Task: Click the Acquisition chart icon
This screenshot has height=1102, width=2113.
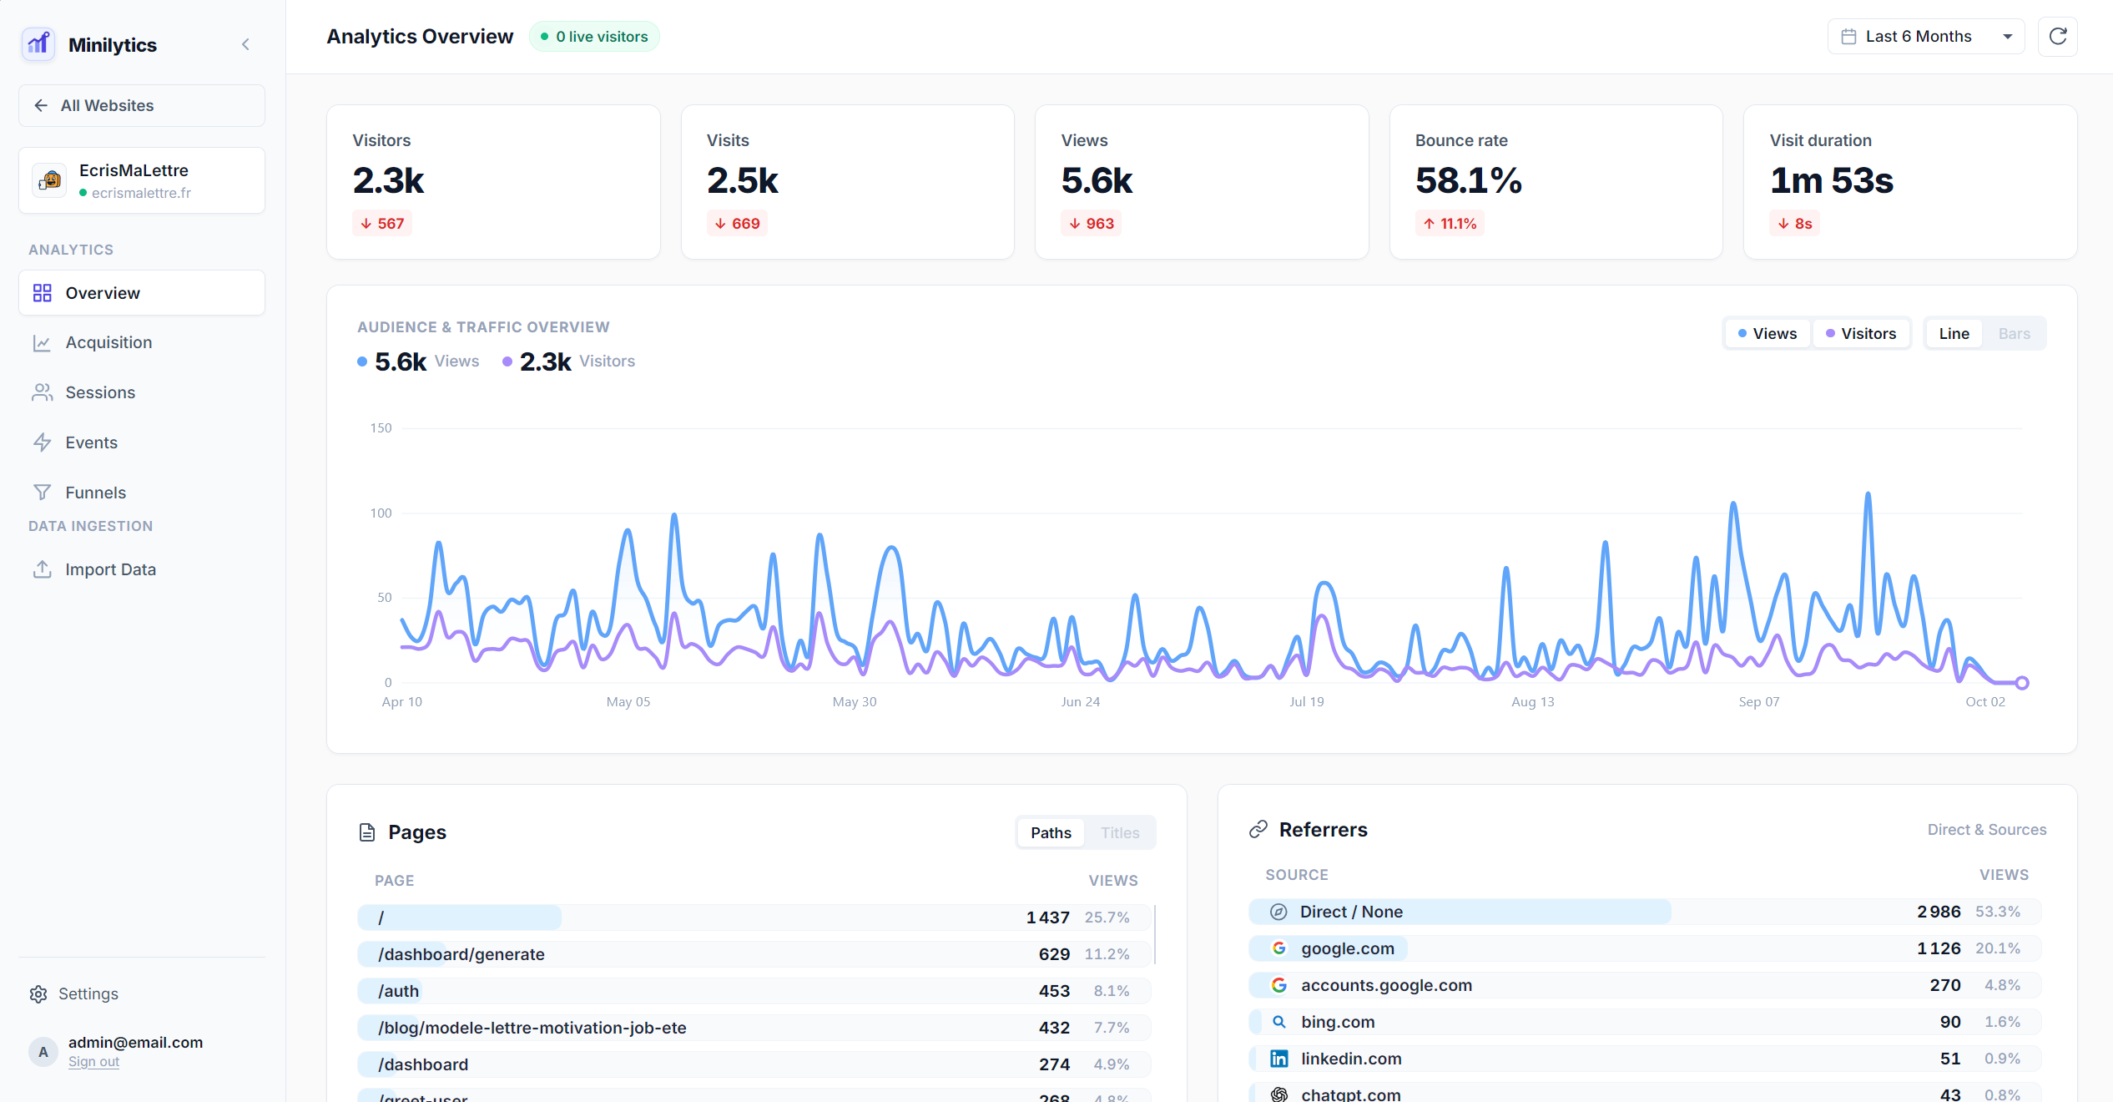Action: (x=42, y=343)
